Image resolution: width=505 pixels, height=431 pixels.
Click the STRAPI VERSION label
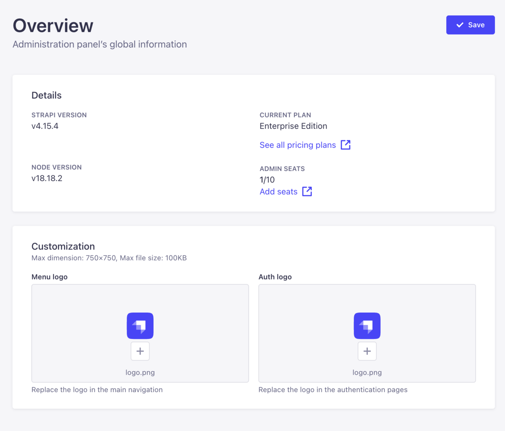click(59, 115)
